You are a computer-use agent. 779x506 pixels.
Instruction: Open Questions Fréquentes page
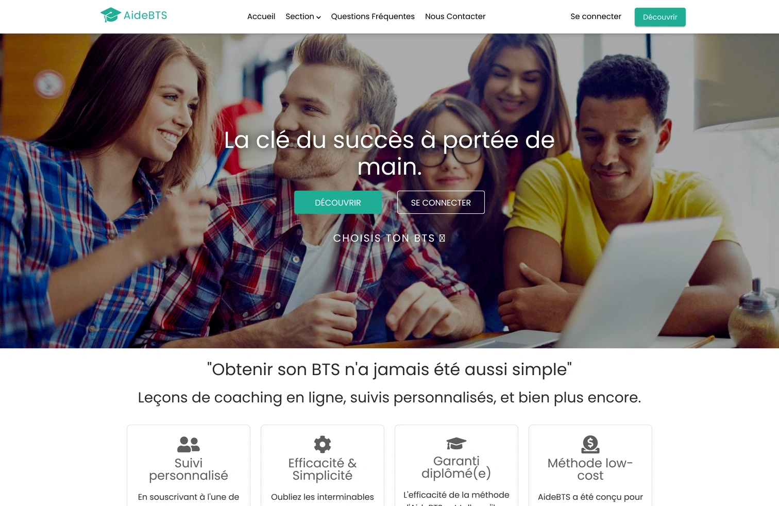[373, 16]
